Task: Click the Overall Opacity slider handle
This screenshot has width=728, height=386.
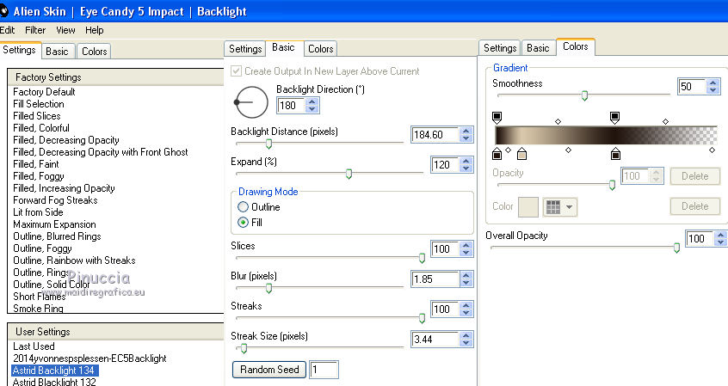Action: 676,248
